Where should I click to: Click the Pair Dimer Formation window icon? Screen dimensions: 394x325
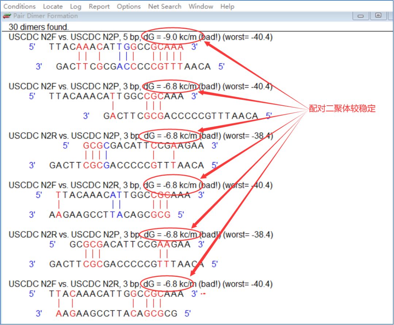[x=7, y=16]
